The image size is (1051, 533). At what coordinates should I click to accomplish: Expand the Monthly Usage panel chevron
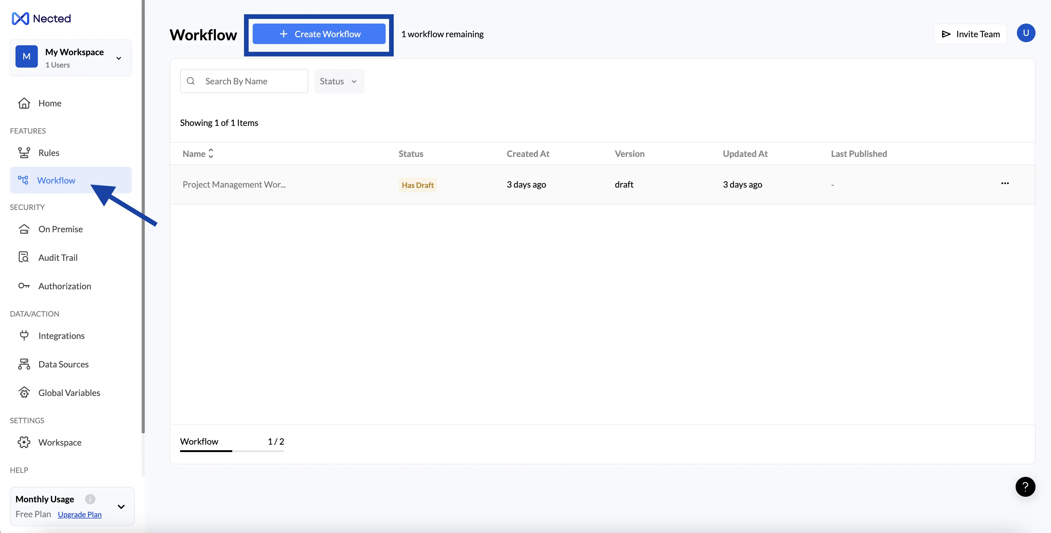click(x=121, y=506)
